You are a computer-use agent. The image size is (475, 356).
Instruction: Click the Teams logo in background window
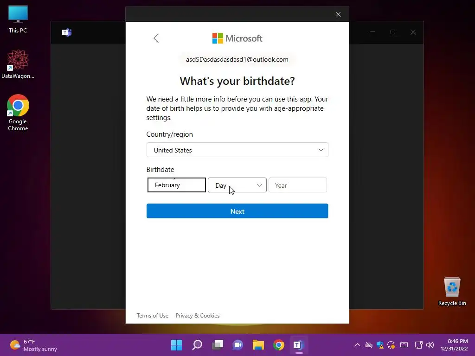(x=67, y=32)
